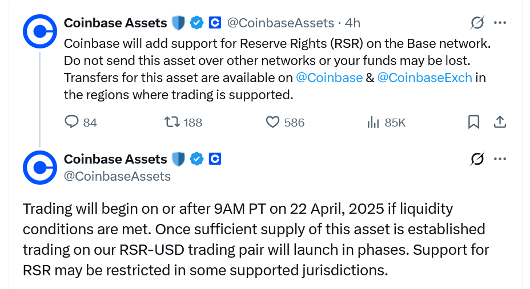Open the three-dot menu on second tweet

pyautogui.click(x=500, y=160)
